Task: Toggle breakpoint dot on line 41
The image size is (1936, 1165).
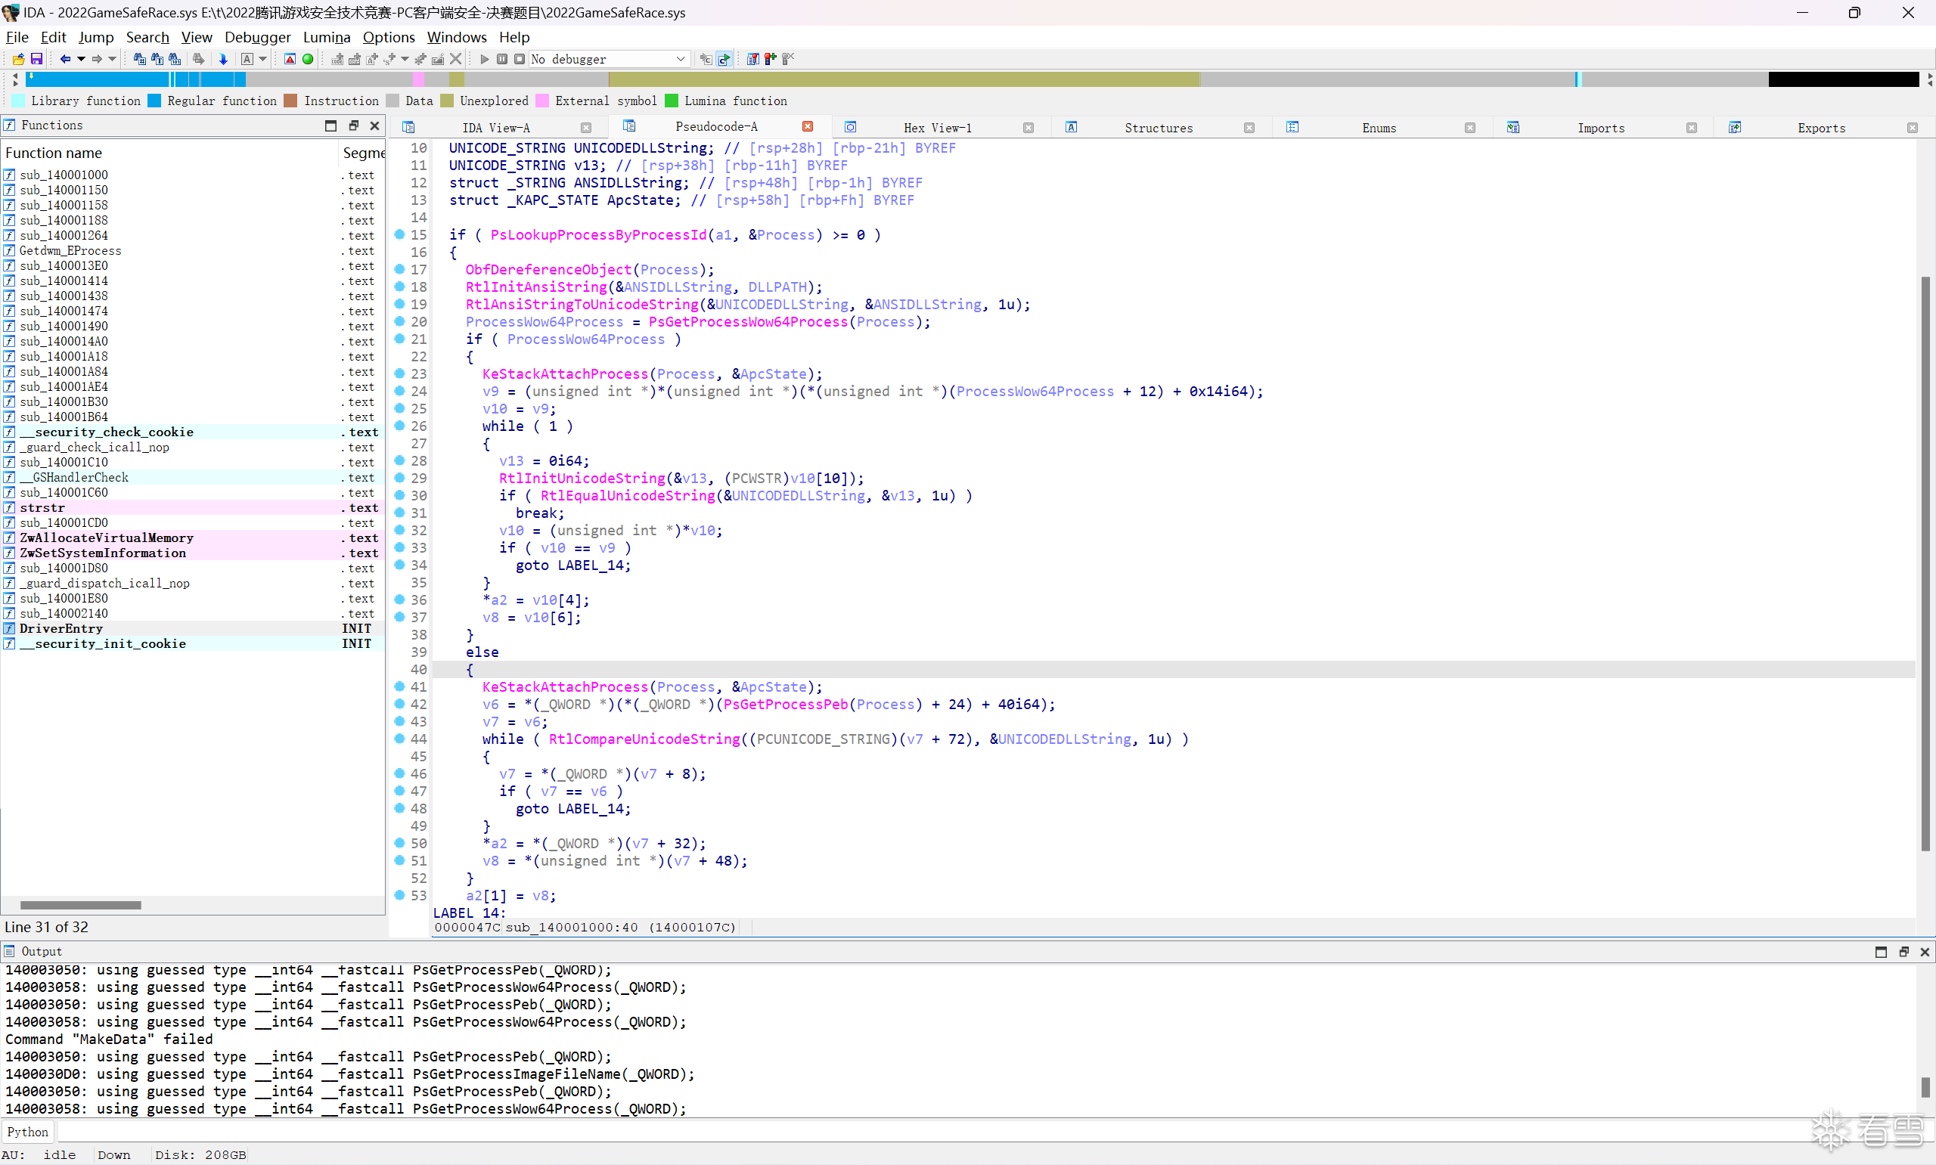Action: 399,687
